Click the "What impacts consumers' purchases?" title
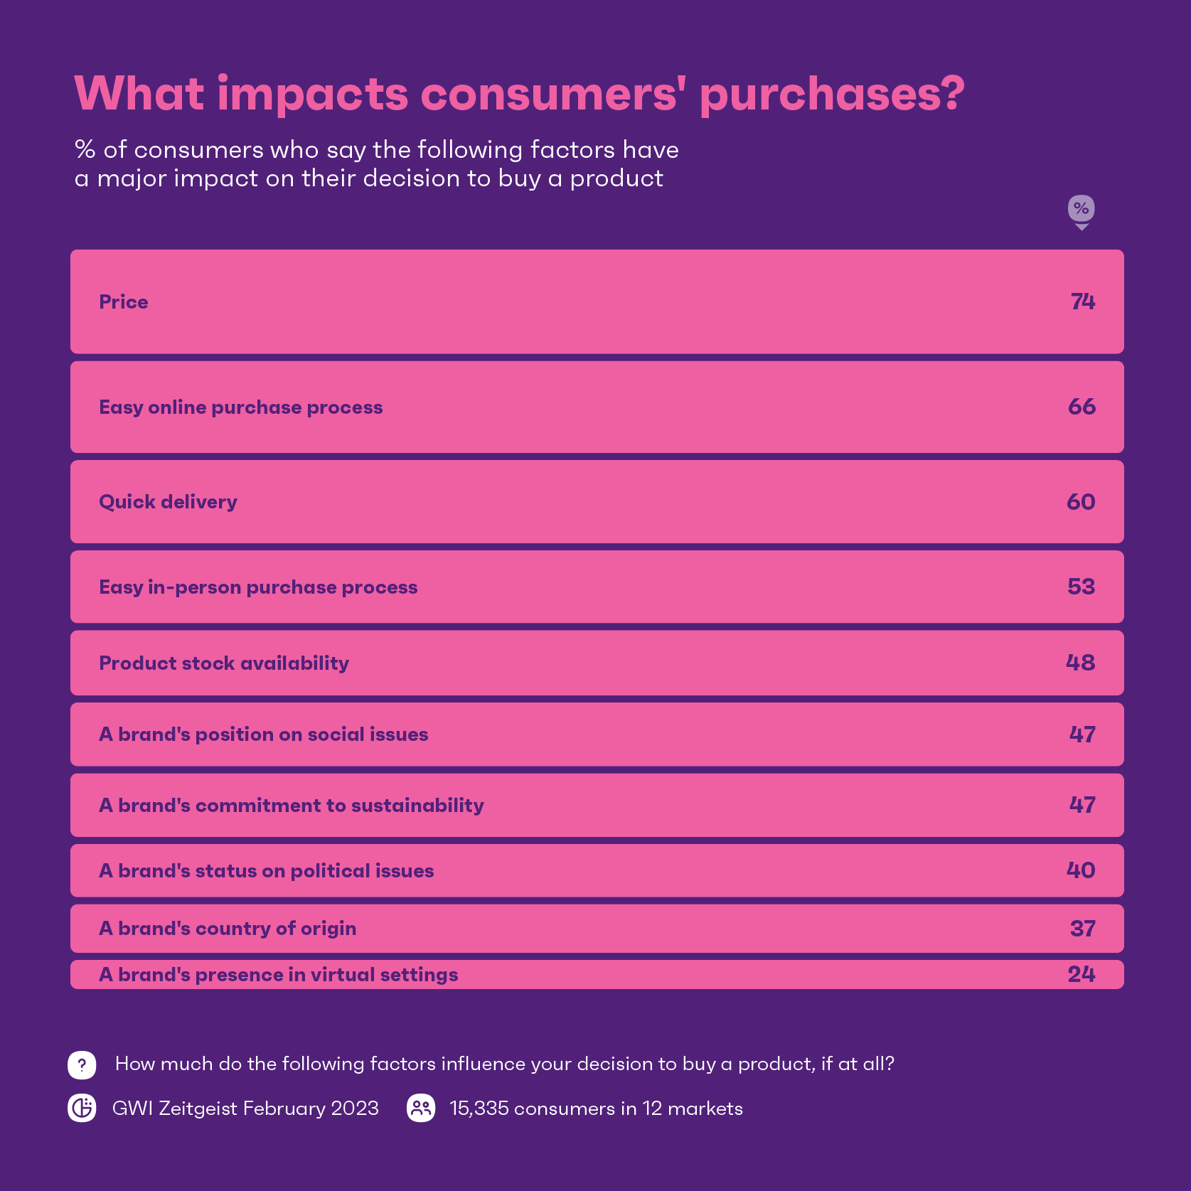The width and height of the screenshot is (1191, 1191). [519, 93]
